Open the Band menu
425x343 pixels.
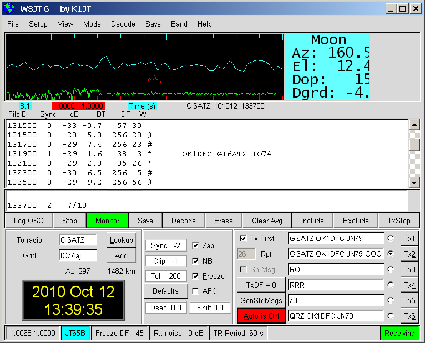coord(179,24)
